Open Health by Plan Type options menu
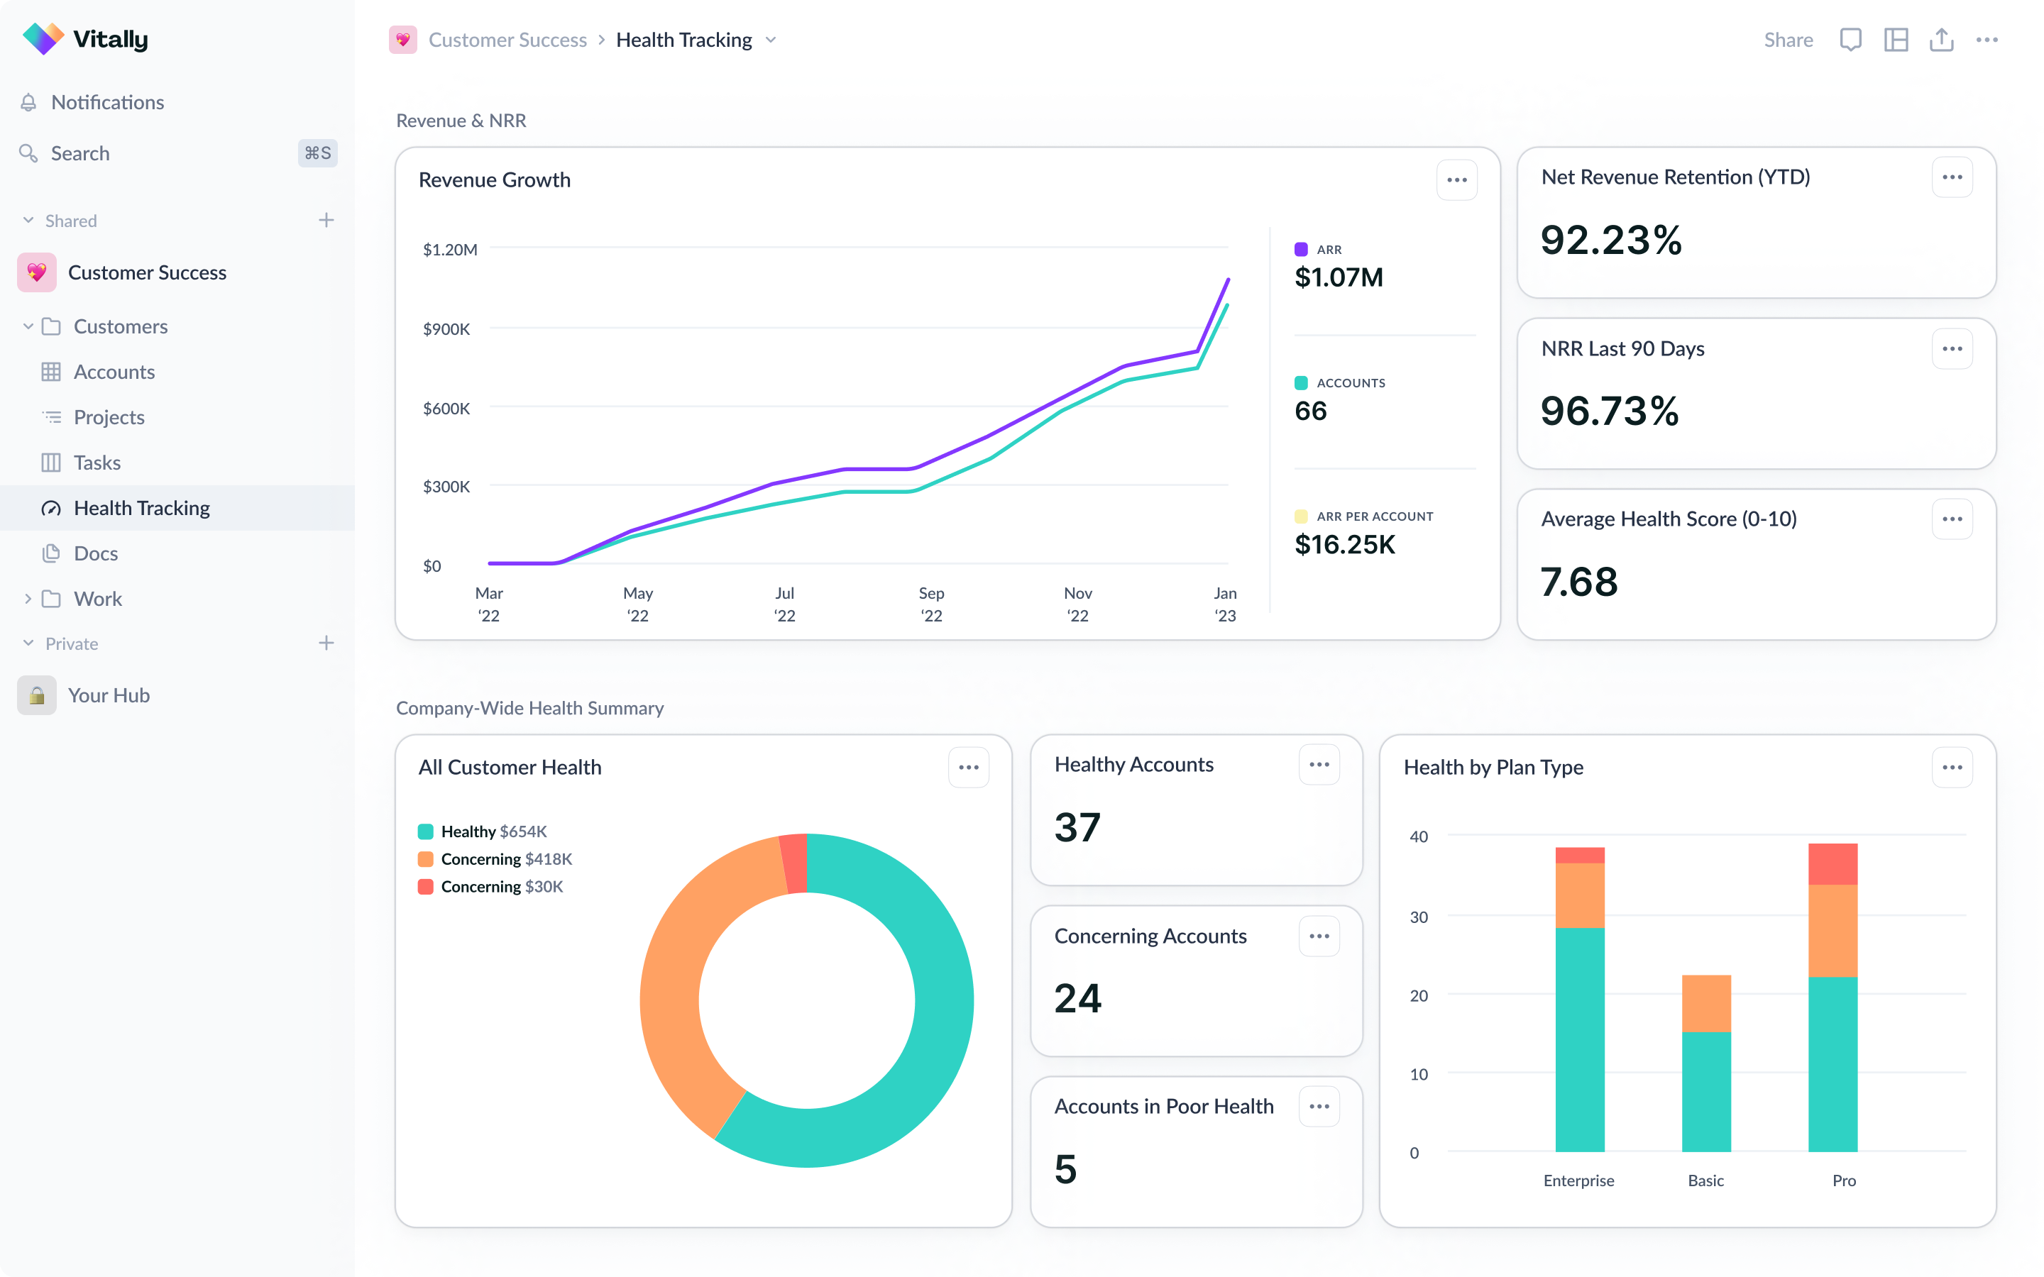Viewport: 2044px width, 1277px height. click(x=1951, y=767)
